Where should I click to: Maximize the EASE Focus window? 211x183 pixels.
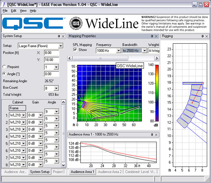pos(200,4)
